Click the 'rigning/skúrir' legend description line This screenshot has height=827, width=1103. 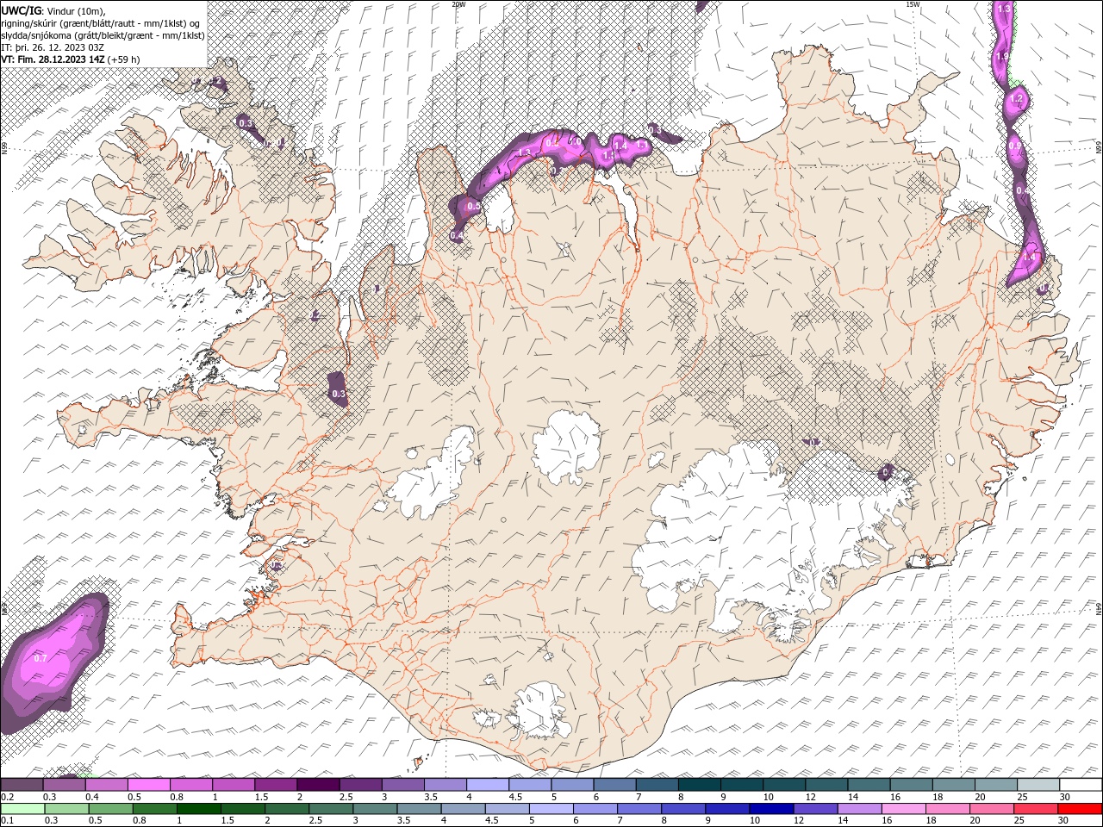tap(100, 23)
